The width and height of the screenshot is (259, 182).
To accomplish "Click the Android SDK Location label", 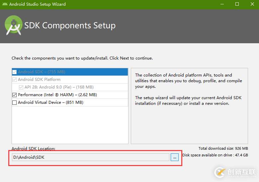I will click(33, 149).
